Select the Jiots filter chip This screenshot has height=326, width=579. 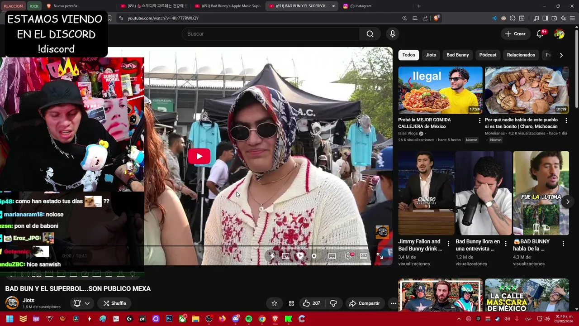pyautogui.click(x=431, y=55)
